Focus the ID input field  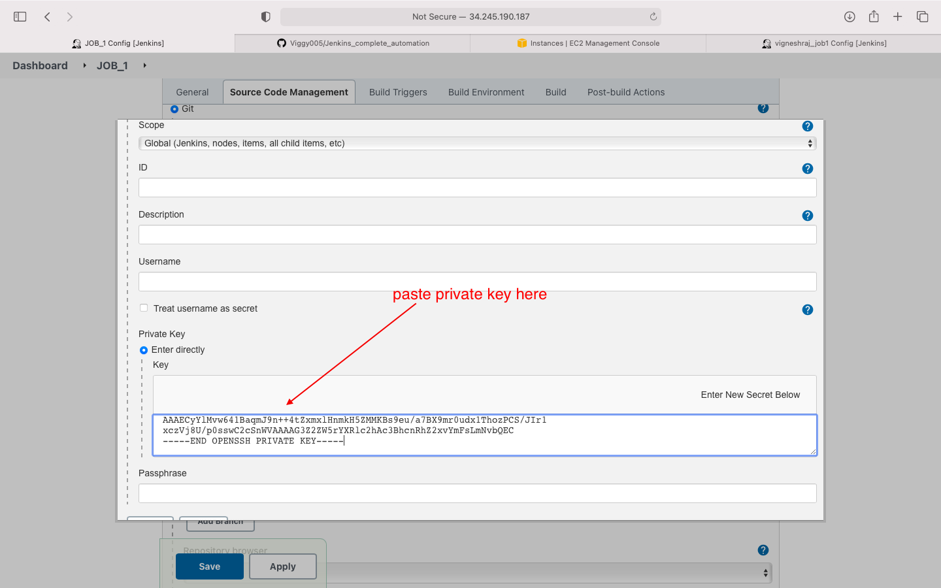point(477,188)
